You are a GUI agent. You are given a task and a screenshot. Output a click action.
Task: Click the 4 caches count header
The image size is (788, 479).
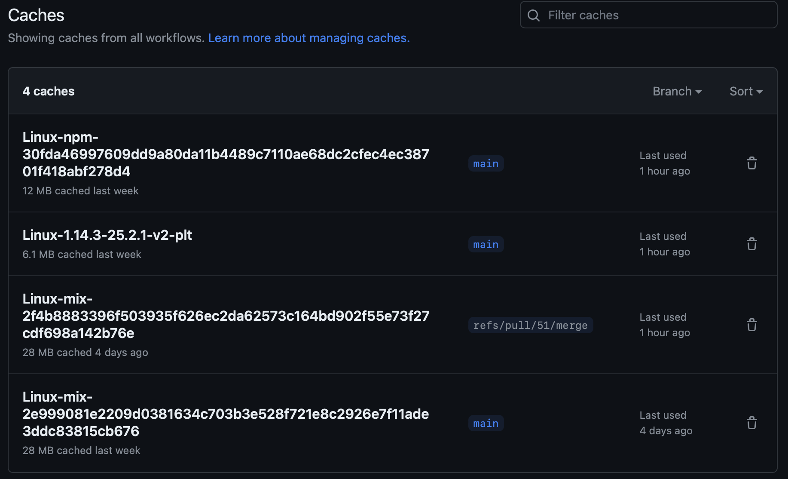pos(49,91)
